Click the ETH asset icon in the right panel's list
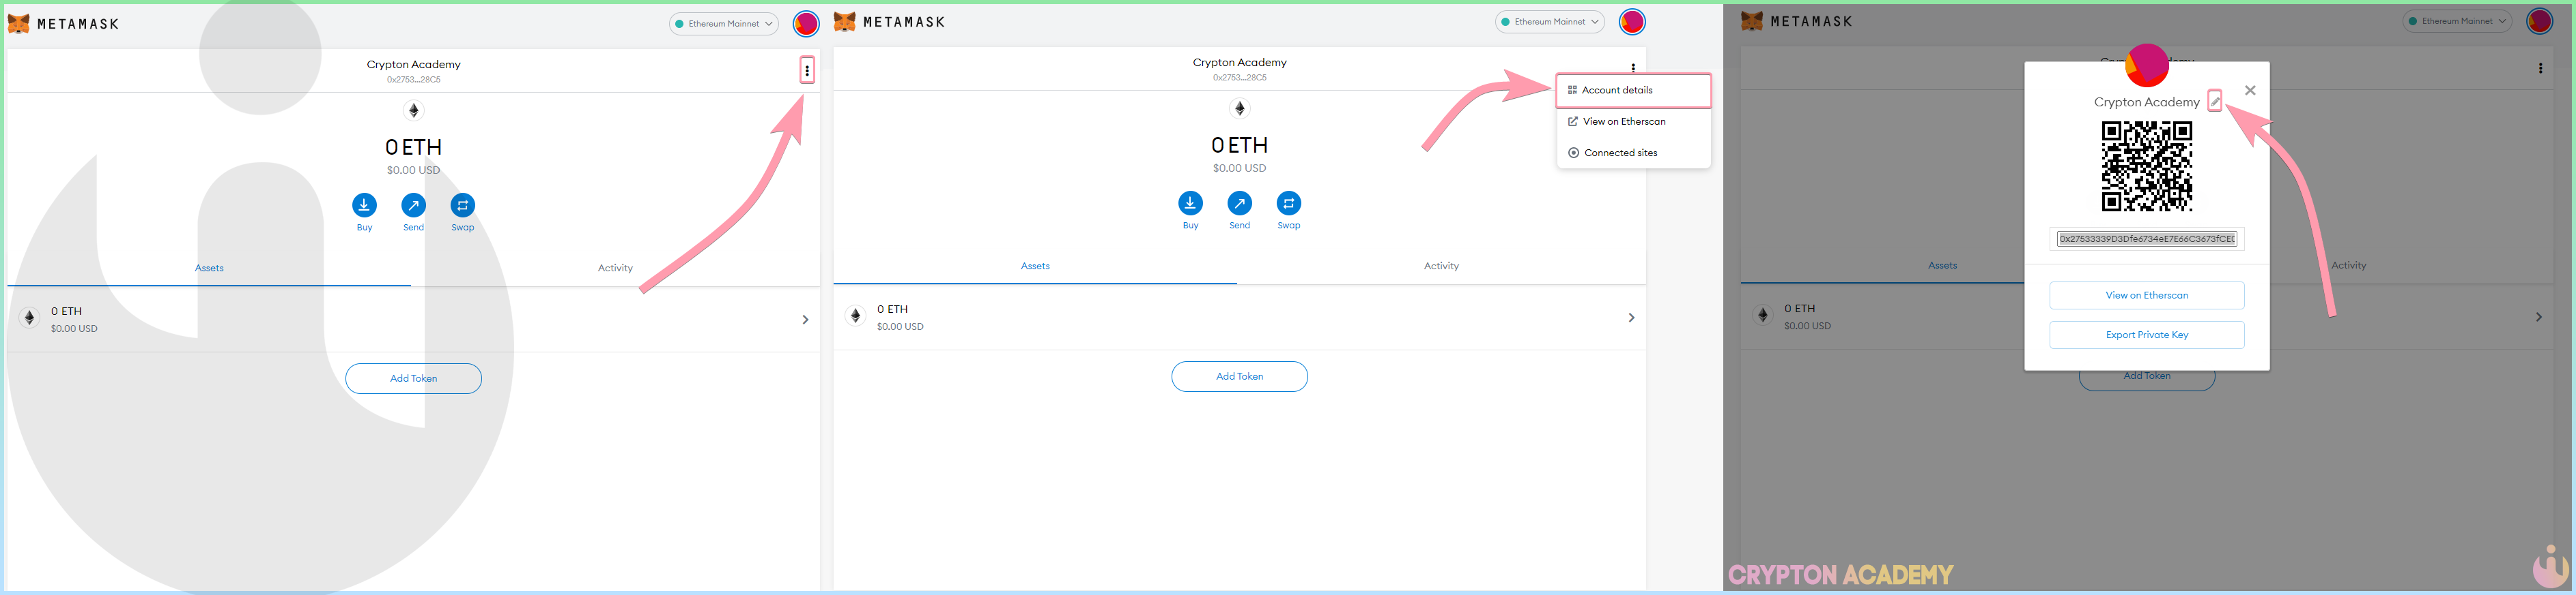This screenshot has height=595, width=2576. click(x=1763, y=314)
